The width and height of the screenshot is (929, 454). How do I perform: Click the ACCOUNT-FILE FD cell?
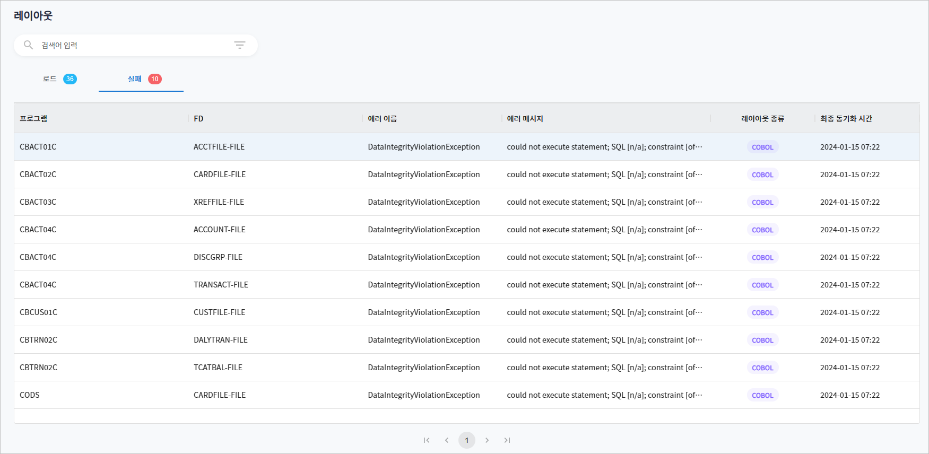coord(220,230)
